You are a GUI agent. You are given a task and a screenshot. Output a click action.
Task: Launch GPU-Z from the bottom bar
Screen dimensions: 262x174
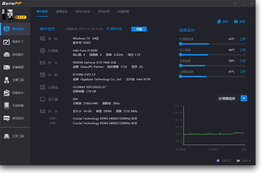[244, 161]
